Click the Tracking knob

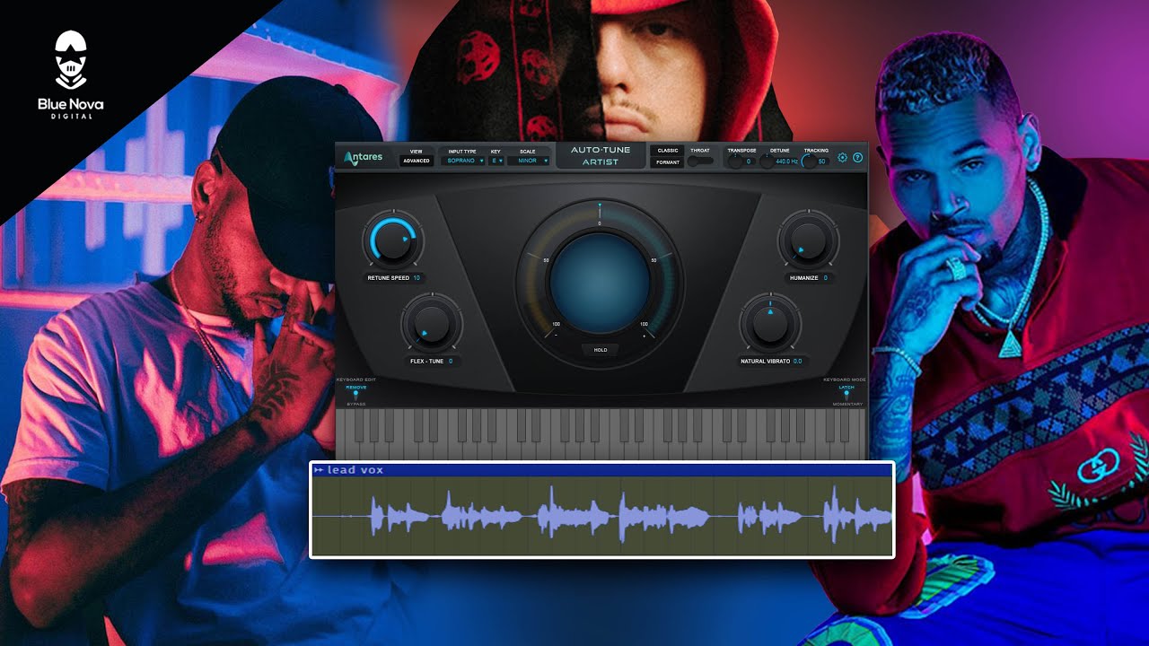(810, 161)
